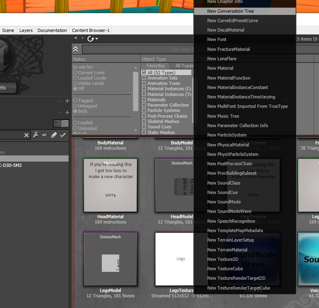This screenshot has width=319, height=308.
Task: Click the checkmark icon
Action: coord(63,135)
